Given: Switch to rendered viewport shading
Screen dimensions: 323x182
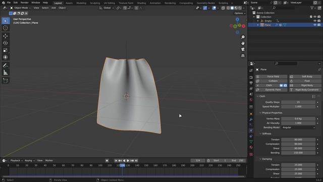Looking at the screenshot, I should pos(240,8).
